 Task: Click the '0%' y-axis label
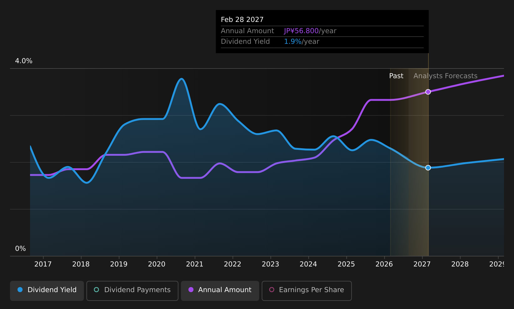[20, 249]
